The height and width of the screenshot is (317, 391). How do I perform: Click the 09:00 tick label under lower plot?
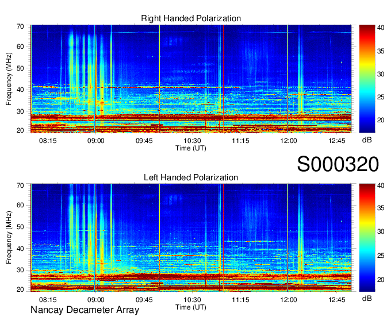(x=96, y=300)
